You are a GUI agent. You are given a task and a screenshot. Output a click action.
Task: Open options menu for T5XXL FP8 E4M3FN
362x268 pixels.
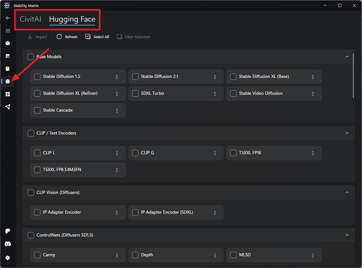117,170
